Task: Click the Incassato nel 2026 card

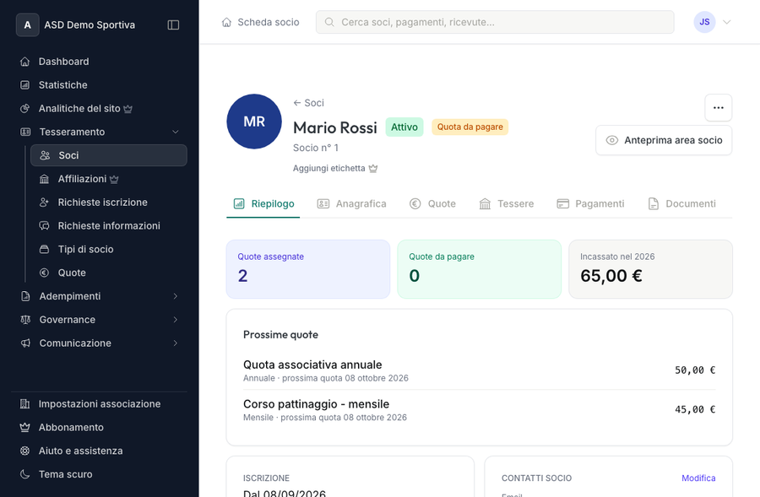Action: click(x=650, y=269)
